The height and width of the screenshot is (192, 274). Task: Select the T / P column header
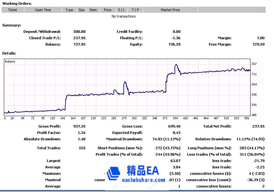tap(136, 10)
